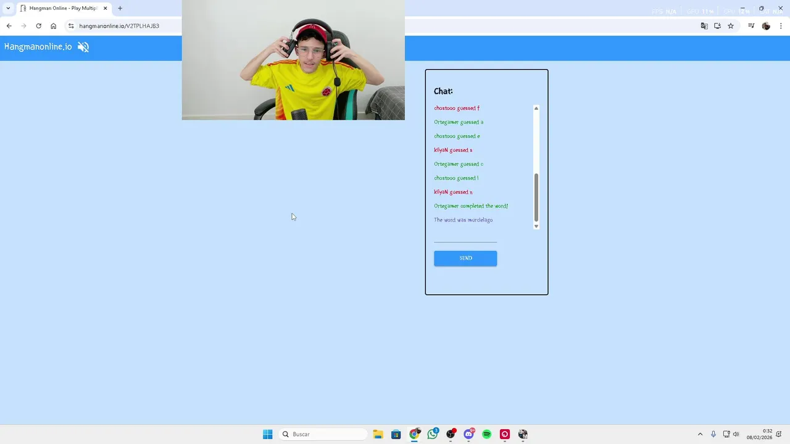The width and height of the screenshot is (790, 444).
Task: Bookmark this tab with star icon
Action: 731,26
